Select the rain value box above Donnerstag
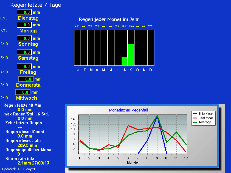The width and height of the screenshot is (231, 173). click(26, 79)
